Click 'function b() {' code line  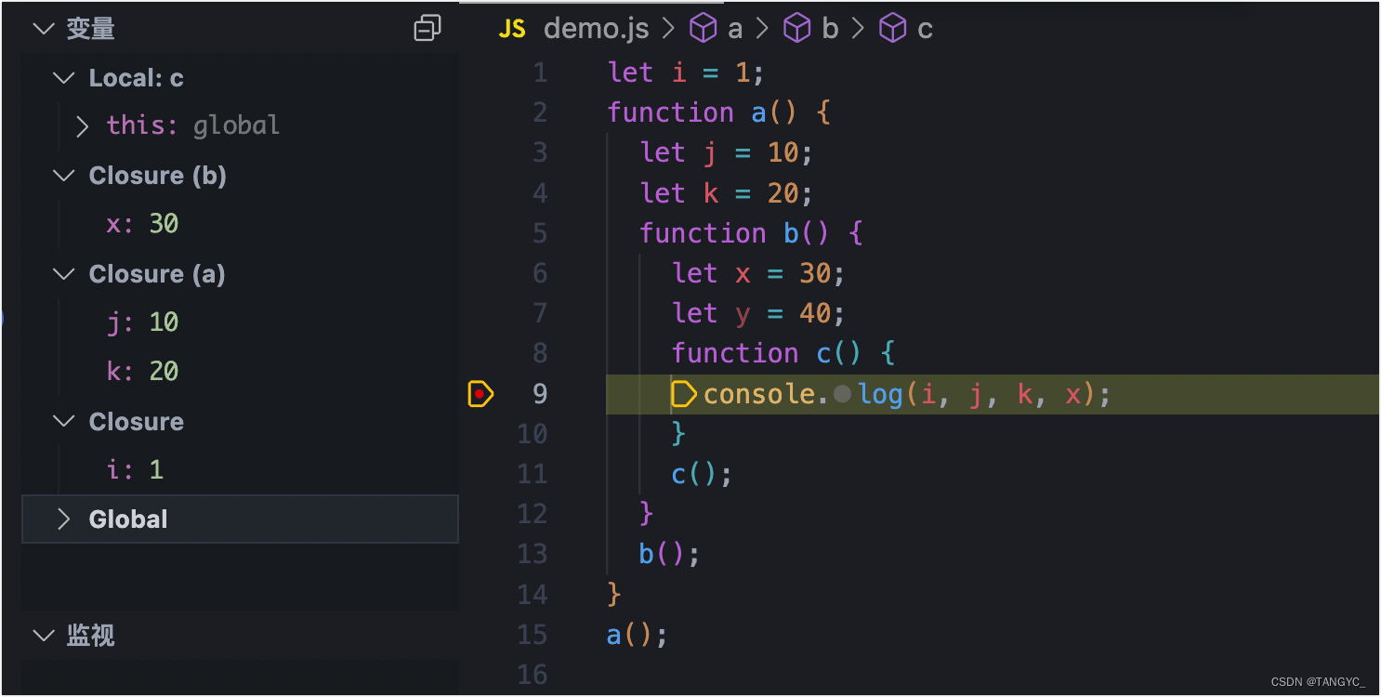(x=751, y=233)
